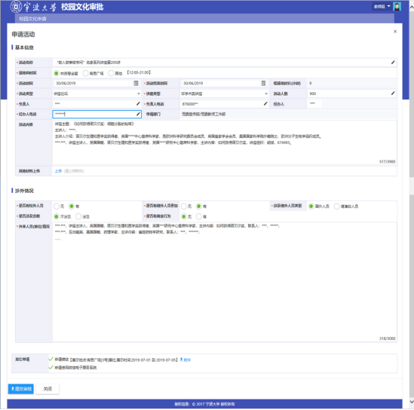Choose the 港澳台人员 radio option
Screen dimensions: 414x410
click(x=336, y=207)
